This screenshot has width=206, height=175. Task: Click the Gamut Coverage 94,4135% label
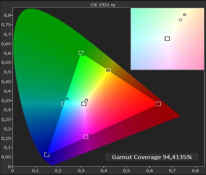click(x=152, y=157)
